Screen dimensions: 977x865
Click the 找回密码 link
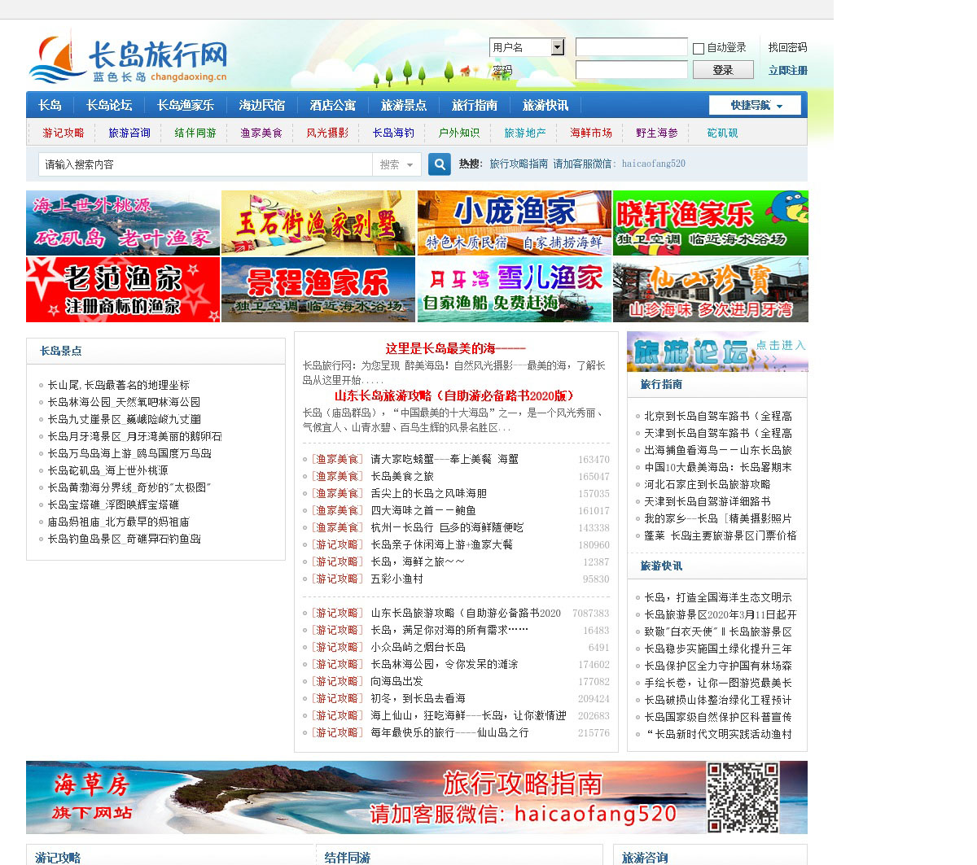(787, 47)
